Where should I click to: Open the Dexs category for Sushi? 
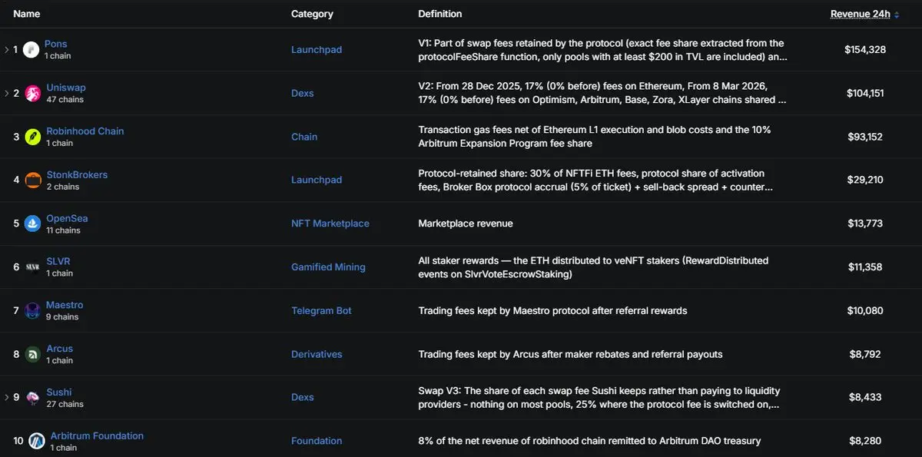tap(303, 398)
